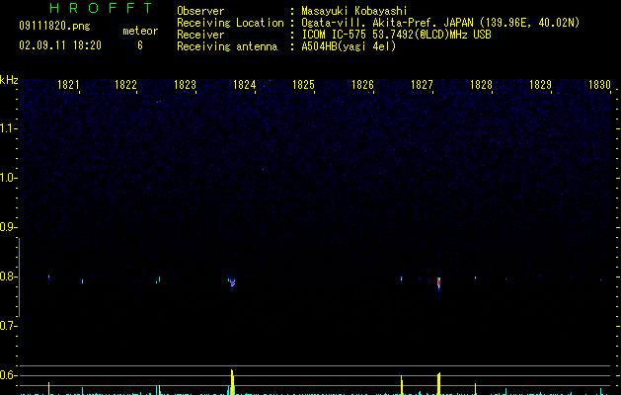
Task: Click the 0.9 kHz axis label
Action: click(x=8, y=227)
